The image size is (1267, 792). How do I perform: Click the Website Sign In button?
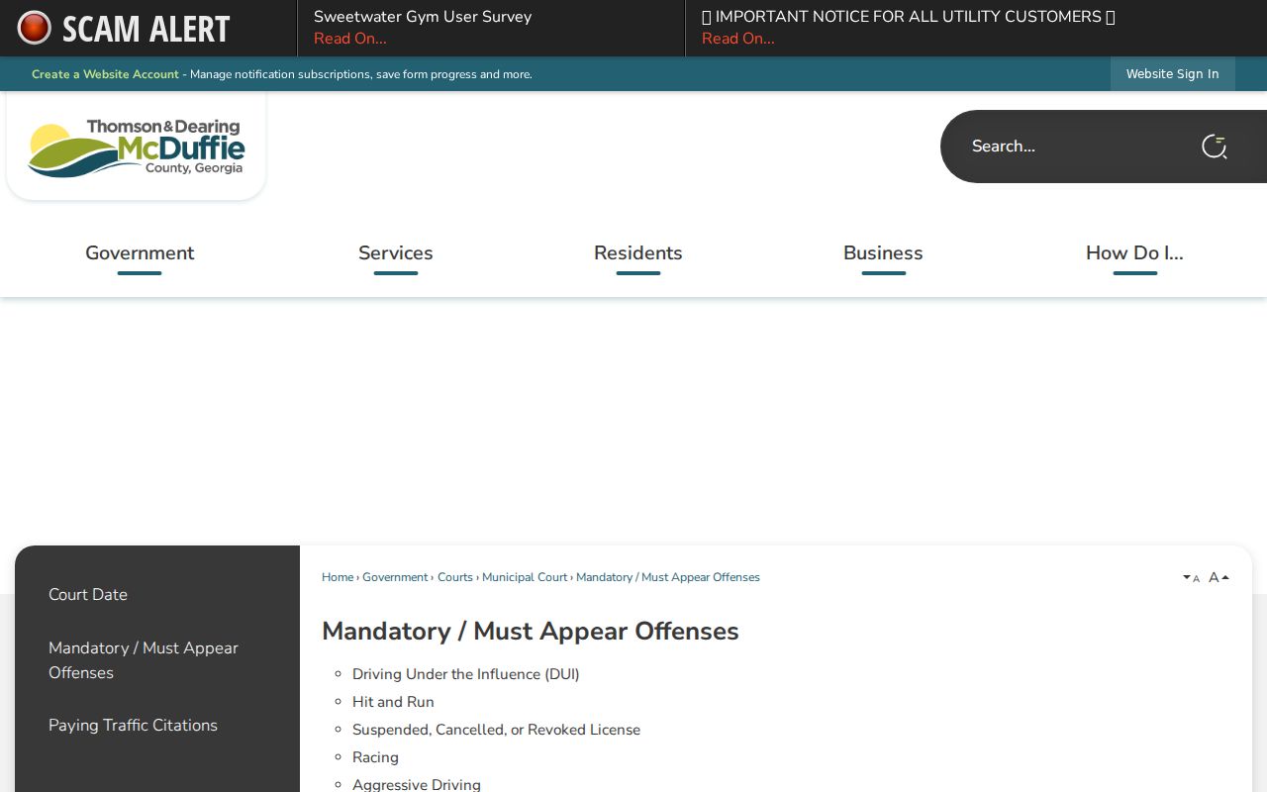(1173, 74)
